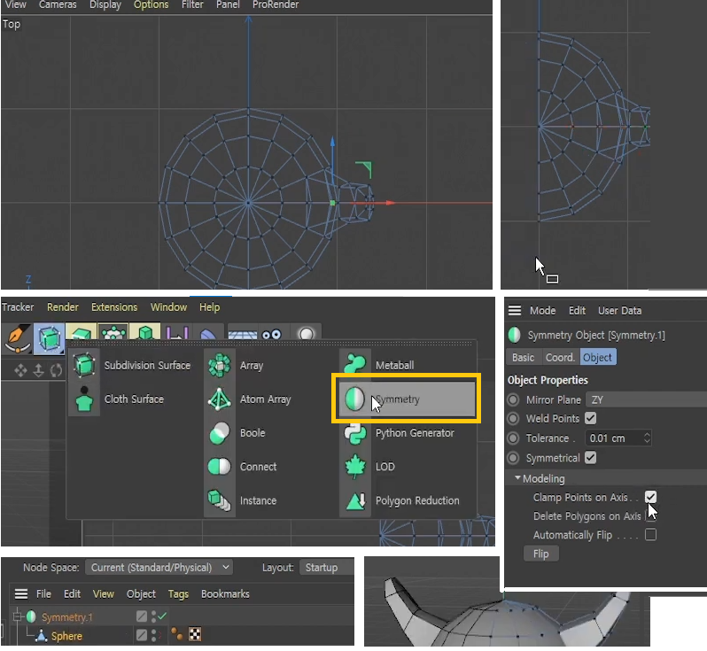
Task: Toggle the Symmetry.1 layer box
Action: [141, 616]
